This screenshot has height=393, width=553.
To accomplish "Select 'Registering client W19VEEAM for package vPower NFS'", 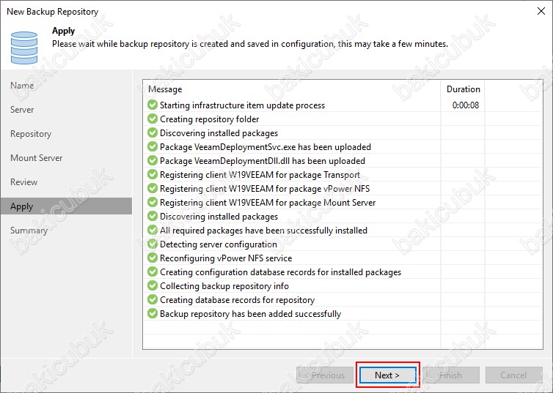I will (x=265, y=189).
